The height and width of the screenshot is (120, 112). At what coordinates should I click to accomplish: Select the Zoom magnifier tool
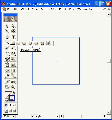[x=13, y=87]
